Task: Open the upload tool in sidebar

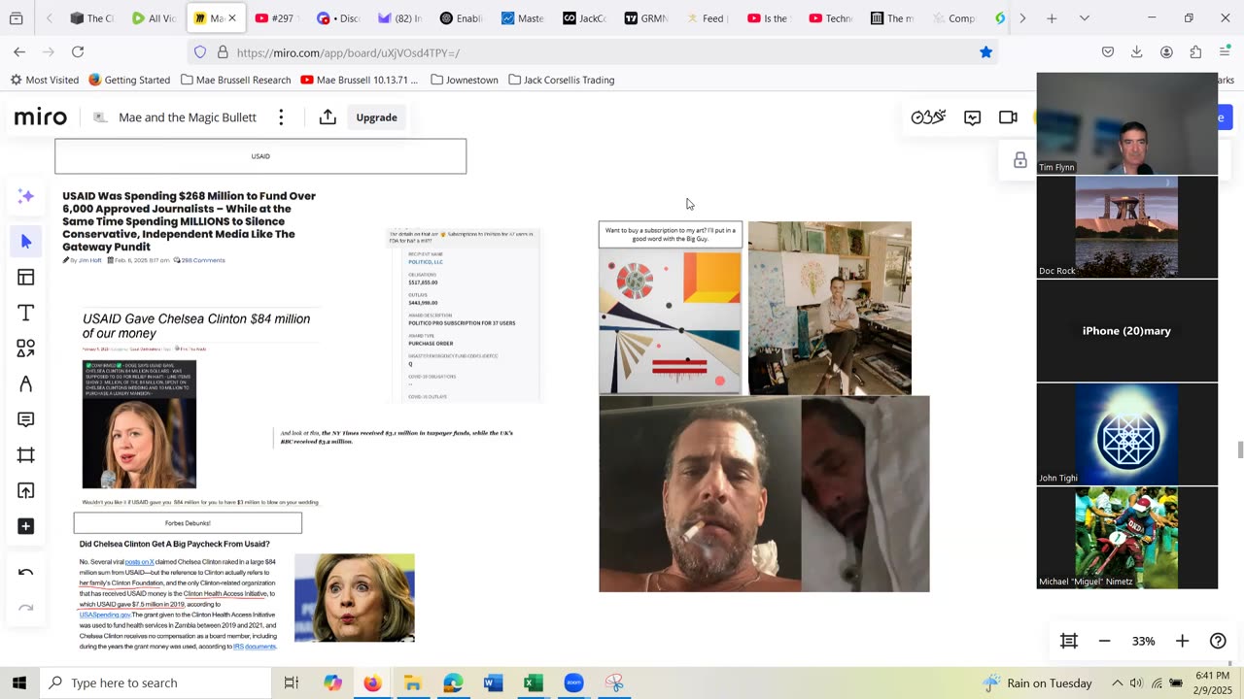Action: pyautogui.click(x=26, y=490)
